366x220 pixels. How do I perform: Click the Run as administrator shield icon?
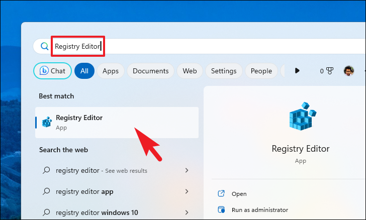tap(221, 209)
